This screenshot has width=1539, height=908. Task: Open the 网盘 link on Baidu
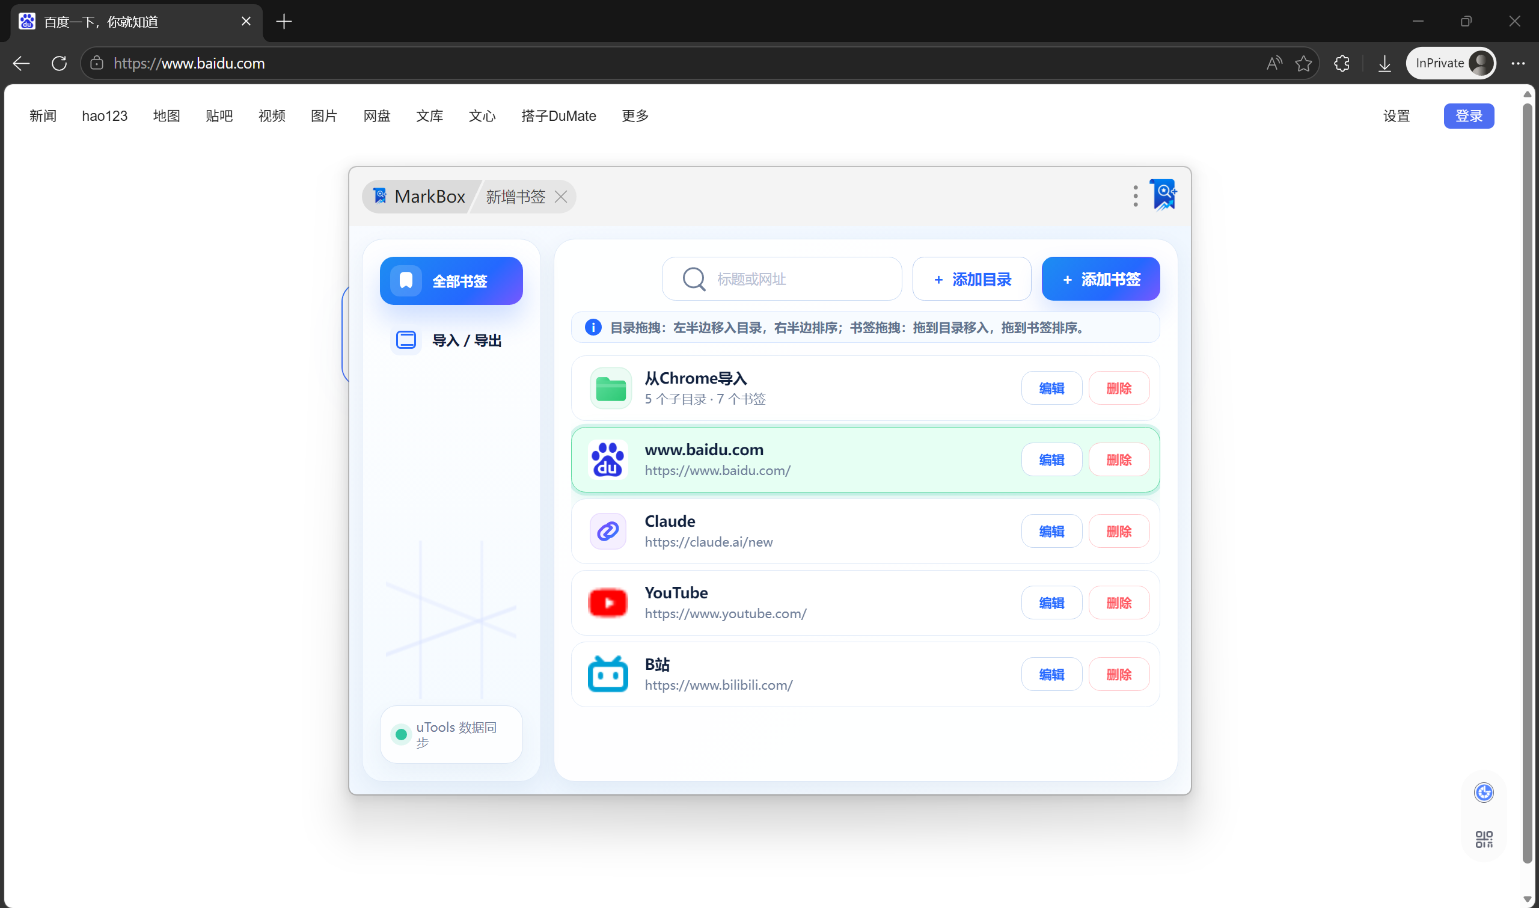tap(377, 115)
